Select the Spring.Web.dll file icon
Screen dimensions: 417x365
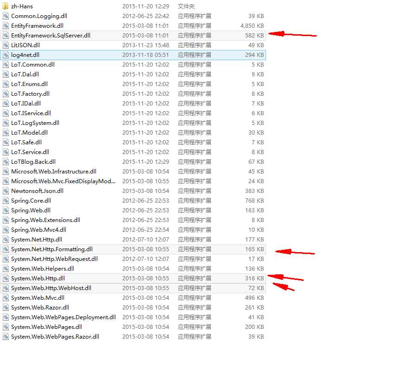6,210
